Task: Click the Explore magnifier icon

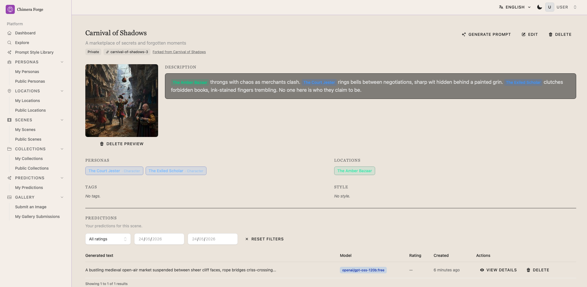Action: coord(9,43)
